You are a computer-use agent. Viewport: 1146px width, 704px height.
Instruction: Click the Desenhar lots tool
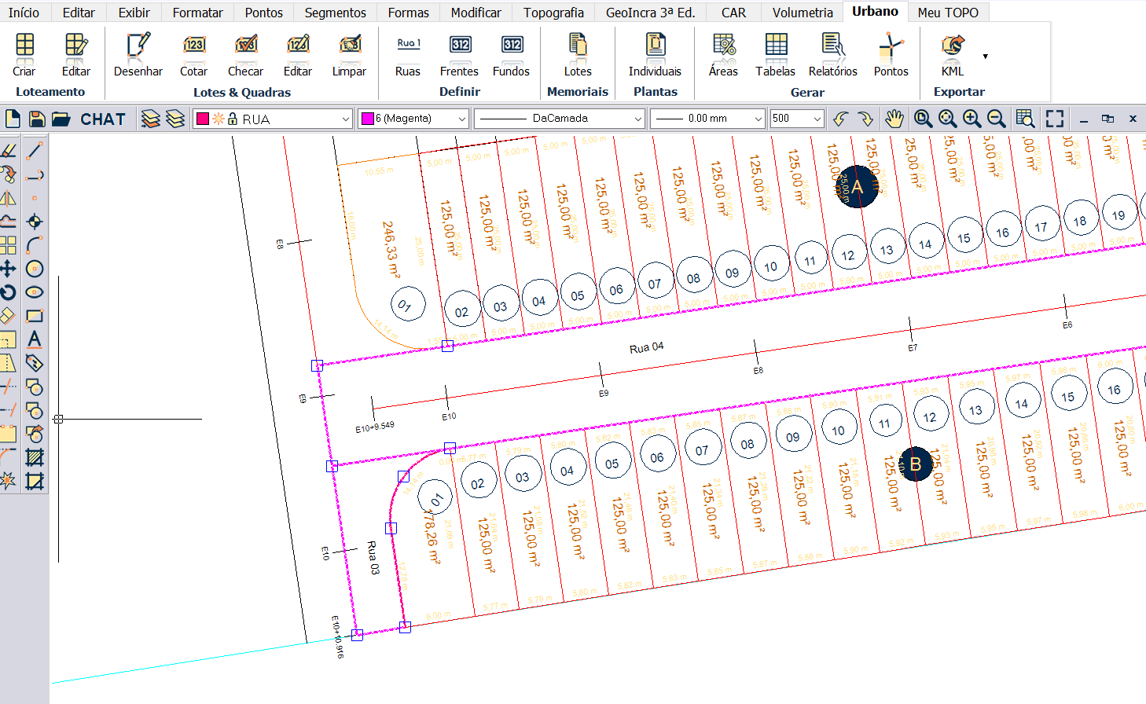pyautogui.click(x=138, y=54)
